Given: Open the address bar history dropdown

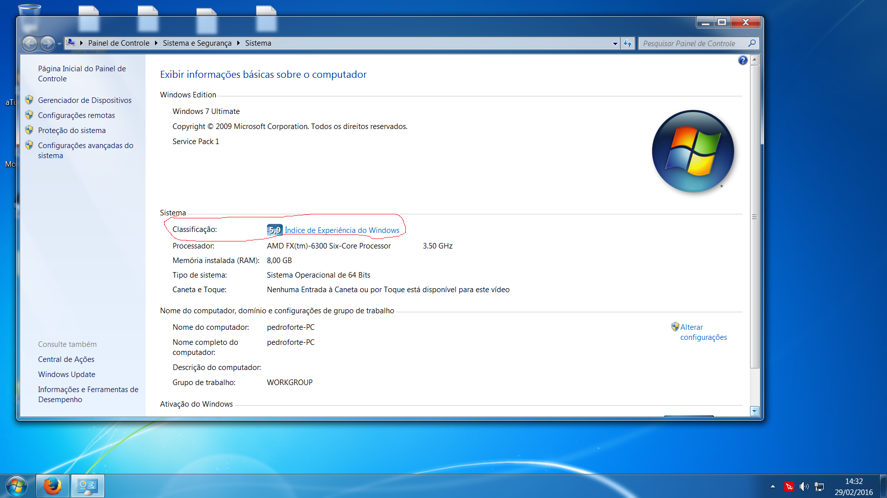Looking at the screenshot, I should click(x=615, y=44).
